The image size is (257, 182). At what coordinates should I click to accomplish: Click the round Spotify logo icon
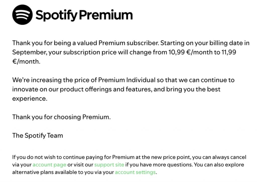(x=22, y=15)
